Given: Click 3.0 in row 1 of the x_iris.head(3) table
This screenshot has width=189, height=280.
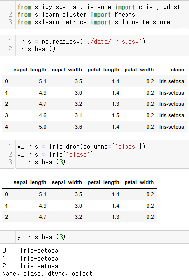Looking at the screenshot, I should coord(78,206).
